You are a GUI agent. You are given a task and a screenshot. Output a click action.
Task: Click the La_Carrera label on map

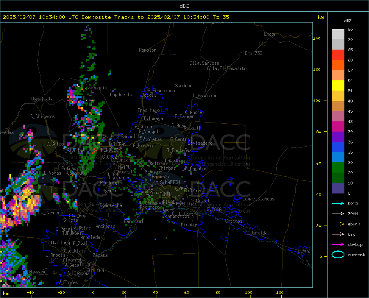[50, 213]
